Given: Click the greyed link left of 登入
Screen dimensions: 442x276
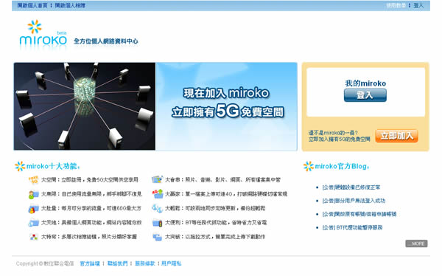Looking at the screenshot, I should click(x=396, y=5).
